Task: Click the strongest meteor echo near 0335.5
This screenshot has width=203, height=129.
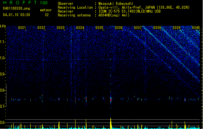Action: (x=111, y=100)
